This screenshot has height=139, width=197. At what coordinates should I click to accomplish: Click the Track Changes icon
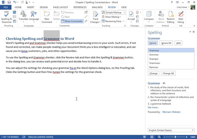[x=95, y=17]
